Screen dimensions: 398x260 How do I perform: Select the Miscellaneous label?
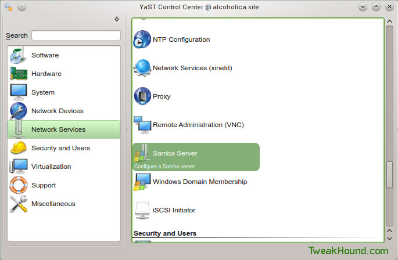tap(53, 204)
